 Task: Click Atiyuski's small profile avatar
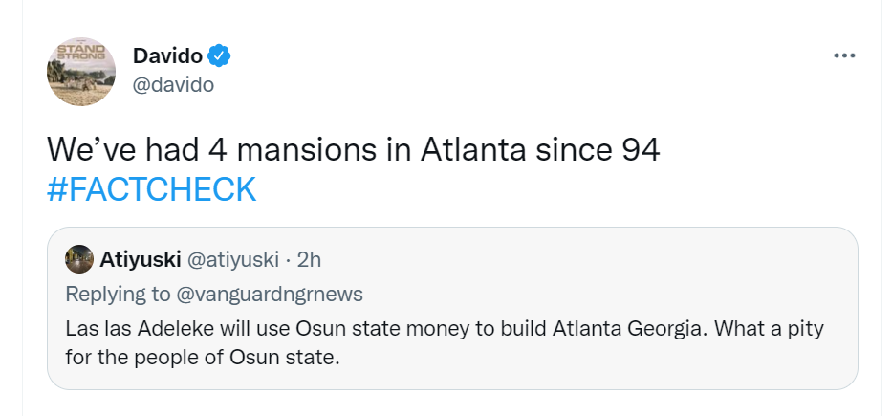click(79, 259)
